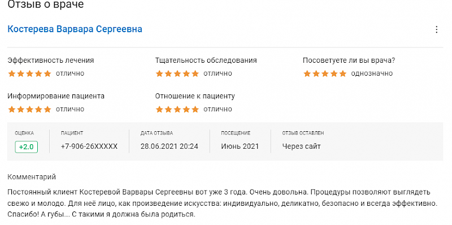Click the patient phone number +7-906-26XXXXX
452x225 pixels.
(89, 146)
